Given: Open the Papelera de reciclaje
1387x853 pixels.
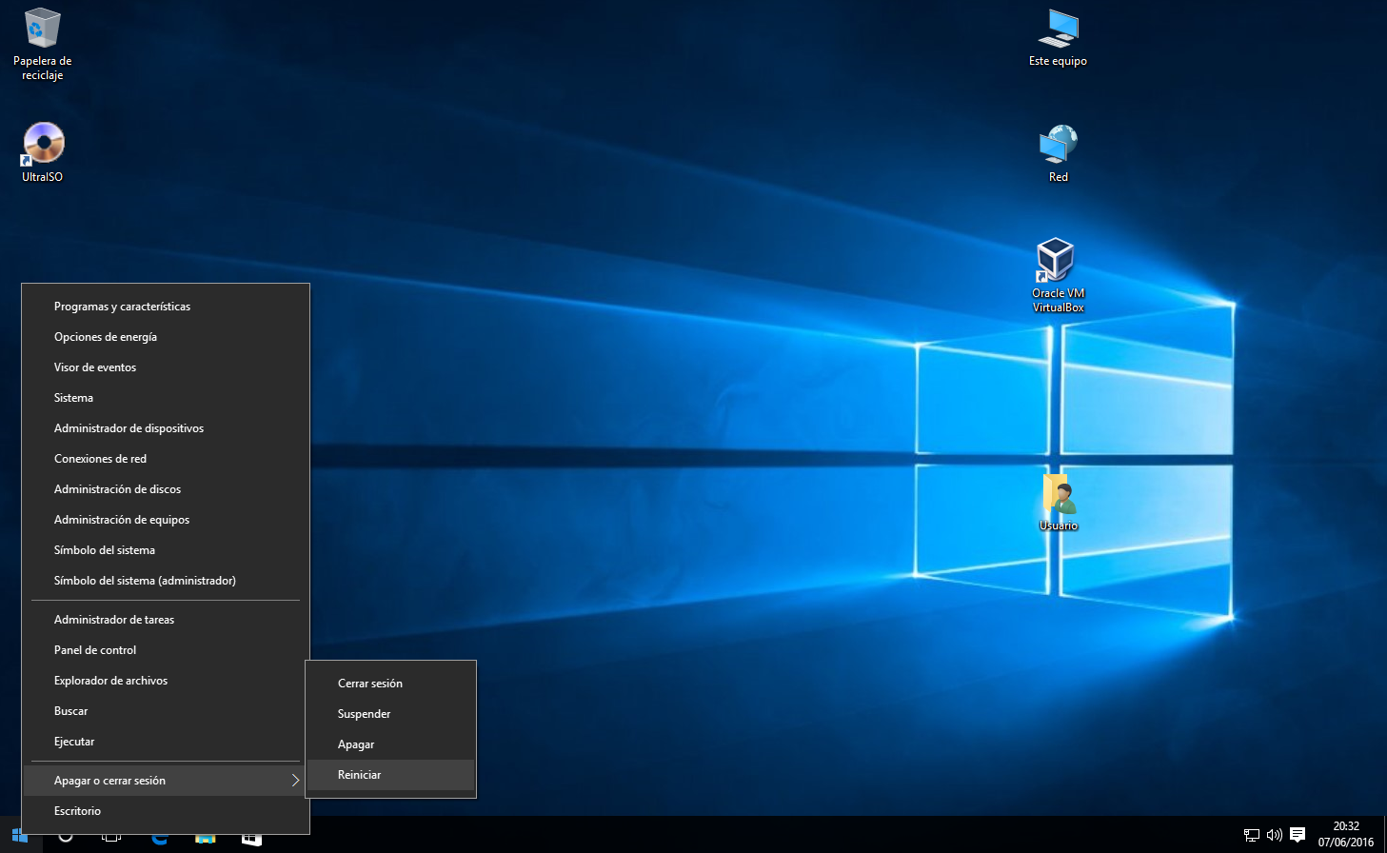Looking at the screenshot, I should click(41, 29).
